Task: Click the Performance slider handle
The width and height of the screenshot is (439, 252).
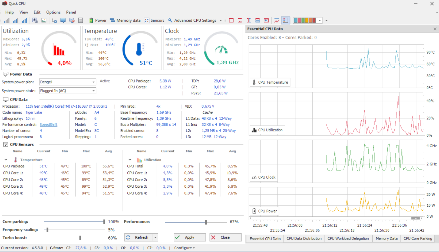Action: (206, 222)
